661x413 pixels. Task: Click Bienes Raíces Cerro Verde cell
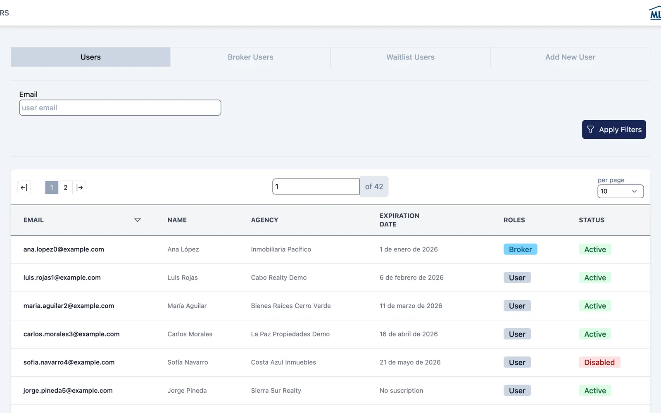(x=291, y=306)
